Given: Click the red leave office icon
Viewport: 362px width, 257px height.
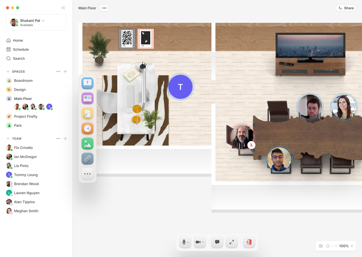Looking at the screenshot, I should point(249,242).
